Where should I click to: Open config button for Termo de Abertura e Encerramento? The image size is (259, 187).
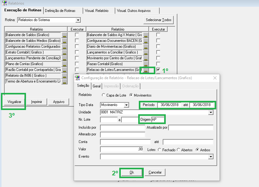(65, 81)
